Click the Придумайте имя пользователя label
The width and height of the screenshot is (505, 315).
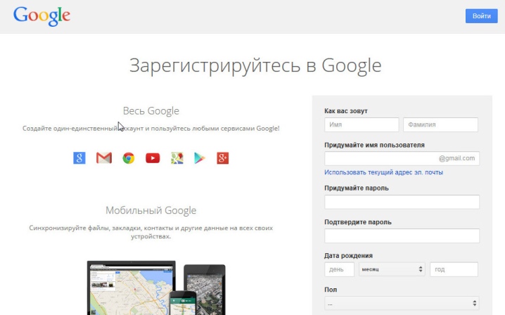click(374, 145)
